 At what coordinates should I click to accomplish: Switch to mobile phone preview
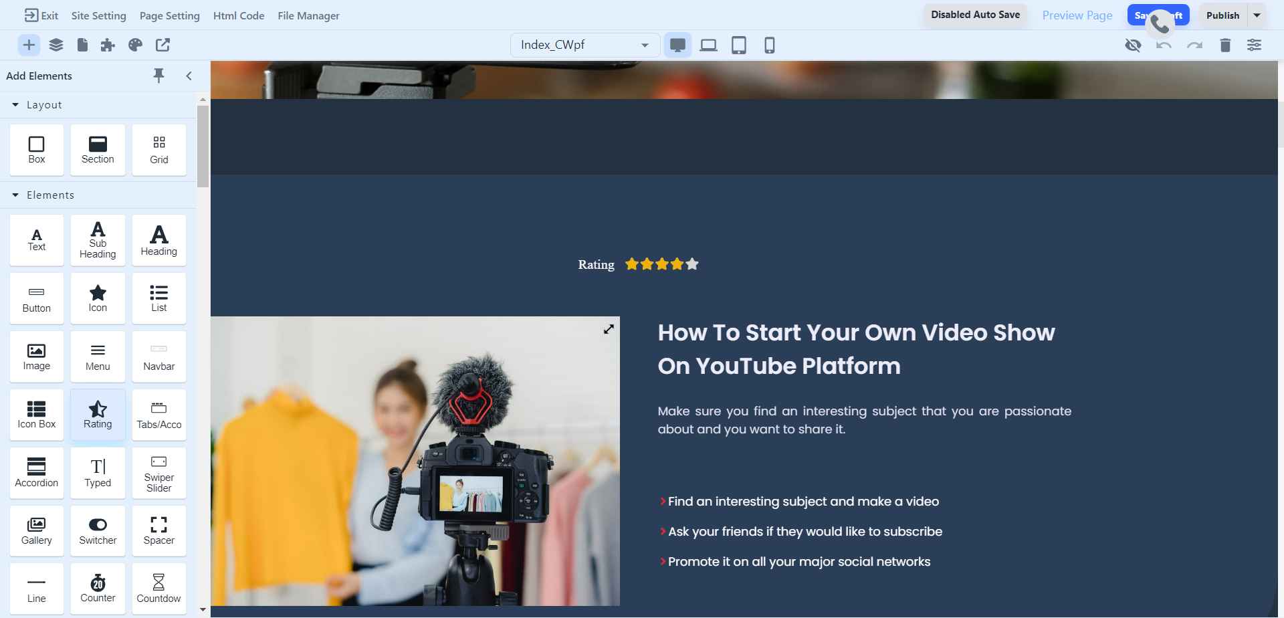769,45
